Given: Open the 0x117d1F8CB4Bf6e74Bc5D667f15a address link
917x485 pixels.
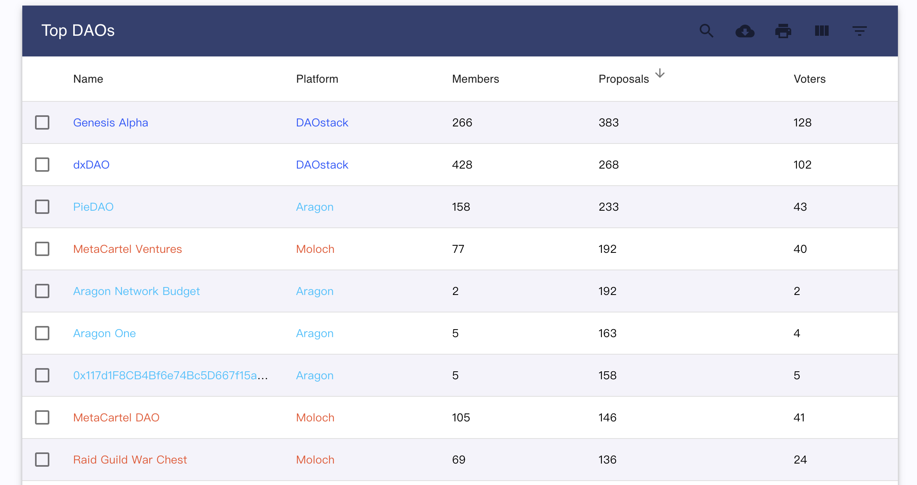Looking at the screenshot, I should point(170,375).
